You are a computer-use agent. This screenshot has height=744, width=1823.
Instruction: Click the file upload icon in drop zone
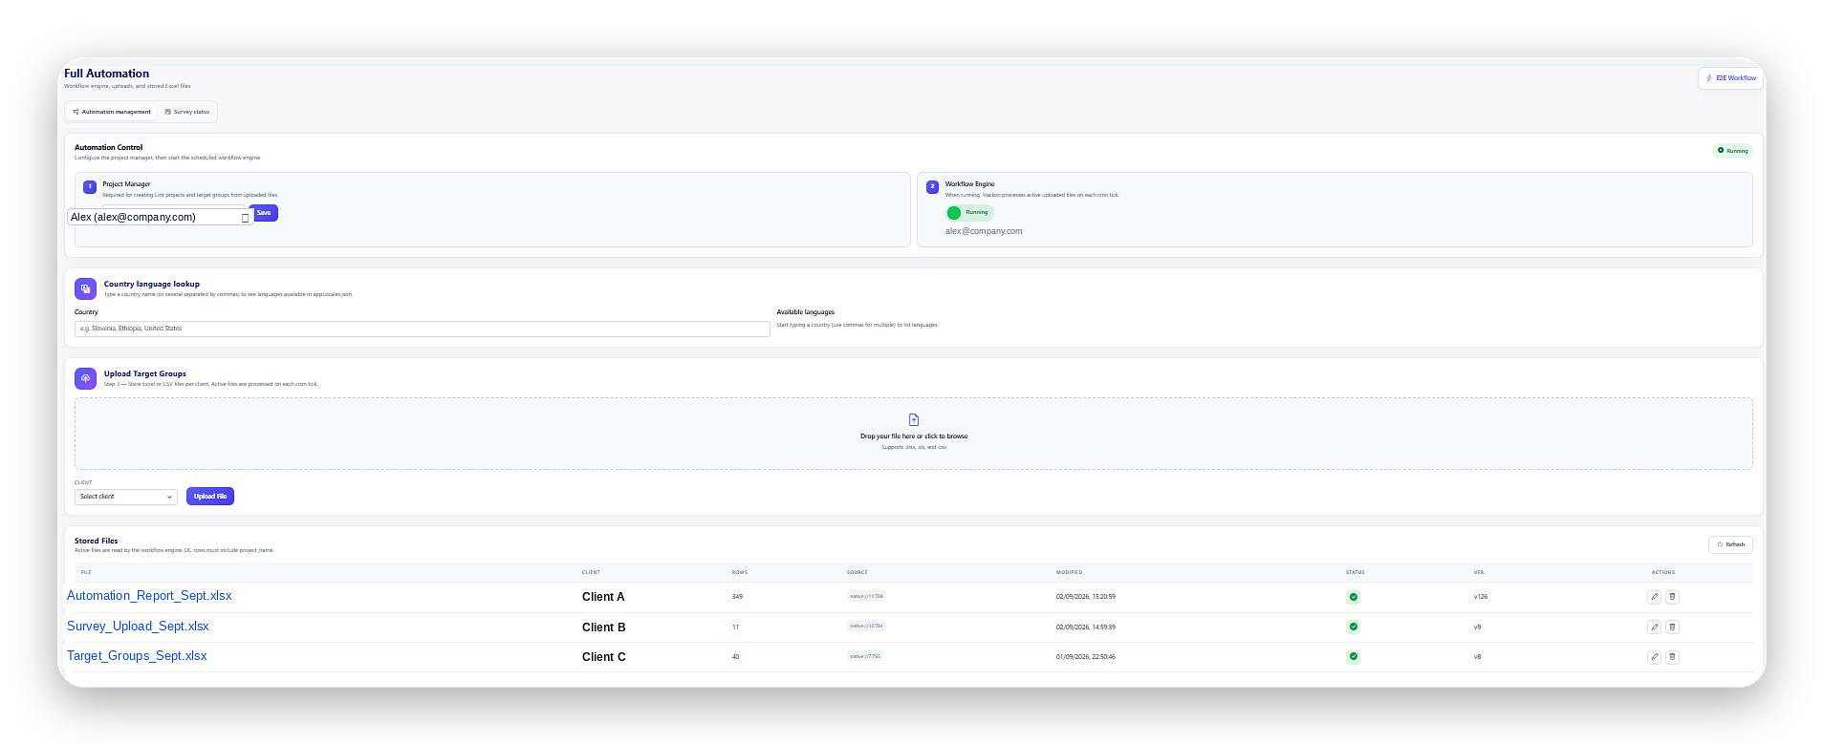click(914, 419)
